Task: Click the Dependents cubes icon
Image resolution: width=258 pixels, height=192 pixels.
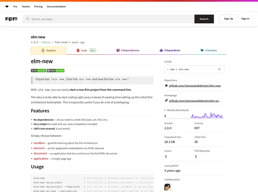Action: pyautogui.click(x=161, y=50)
